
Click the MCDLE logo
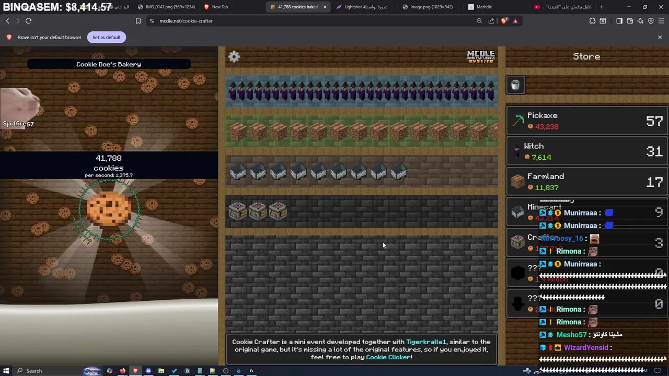481,57
